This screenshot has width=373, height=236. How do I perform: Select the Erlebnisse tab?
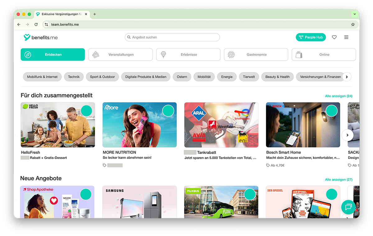tap(188, 54)
